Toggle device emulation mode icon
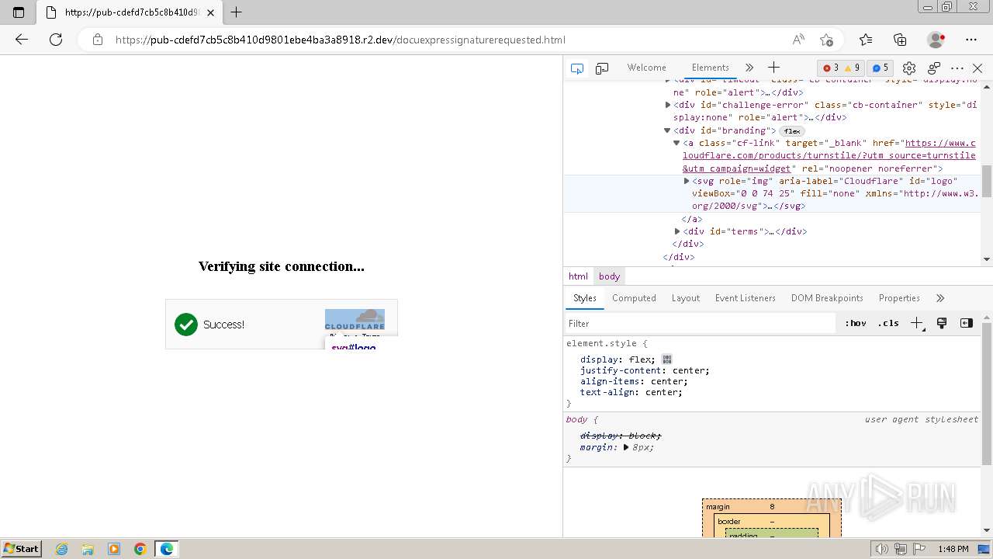The width and height of the screenshot is (993, 559). click(x=602, y=68)
